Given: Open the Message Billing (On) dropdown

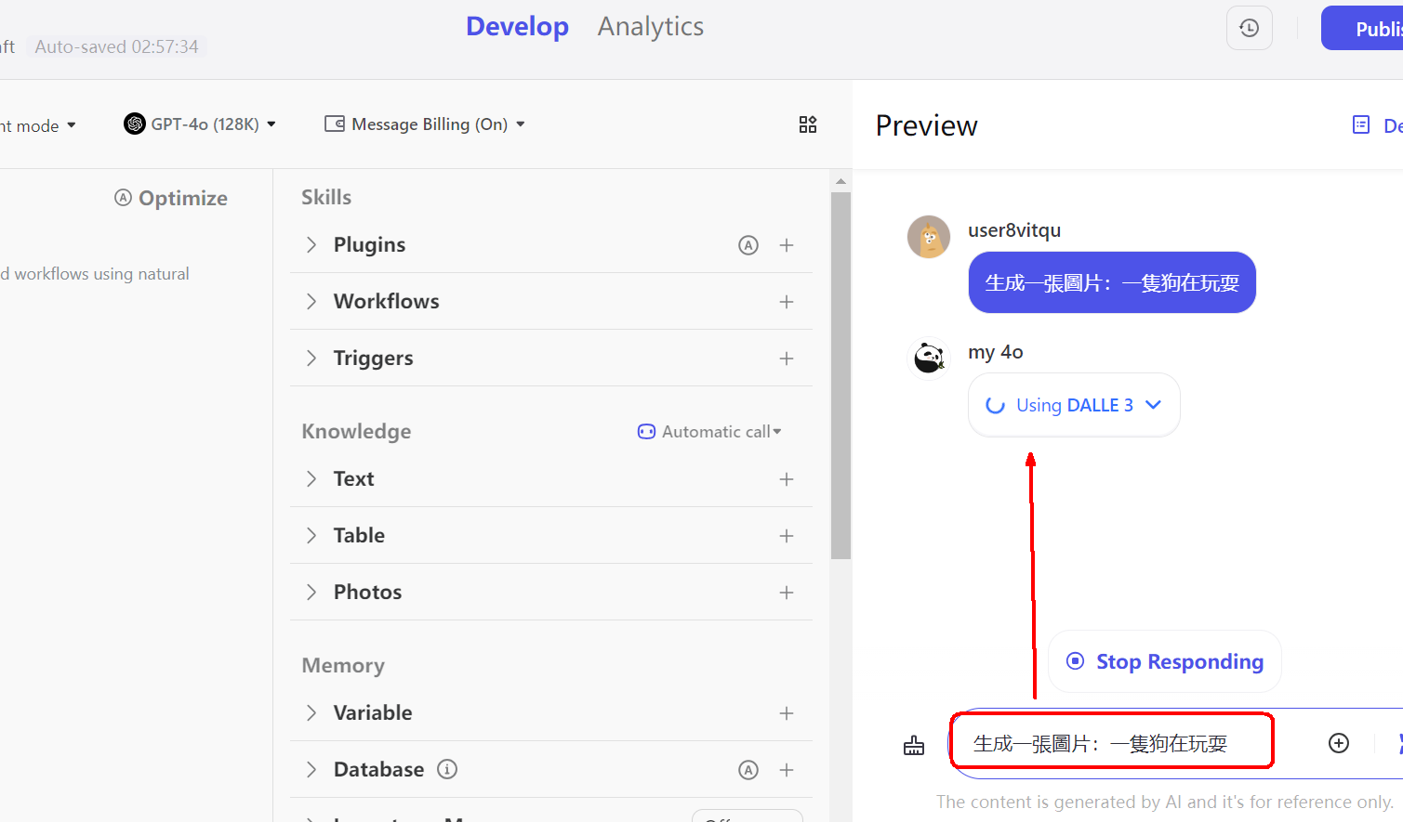Looking at the screenshot, I should click(425, 124).
